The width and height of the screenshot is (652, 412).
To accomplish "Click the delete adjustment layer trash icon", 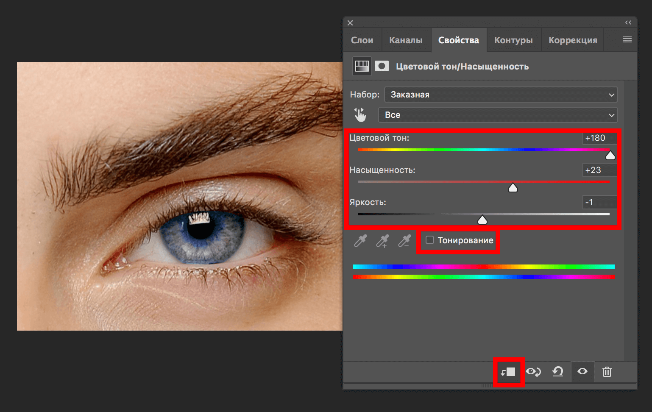I will (607, 372).
